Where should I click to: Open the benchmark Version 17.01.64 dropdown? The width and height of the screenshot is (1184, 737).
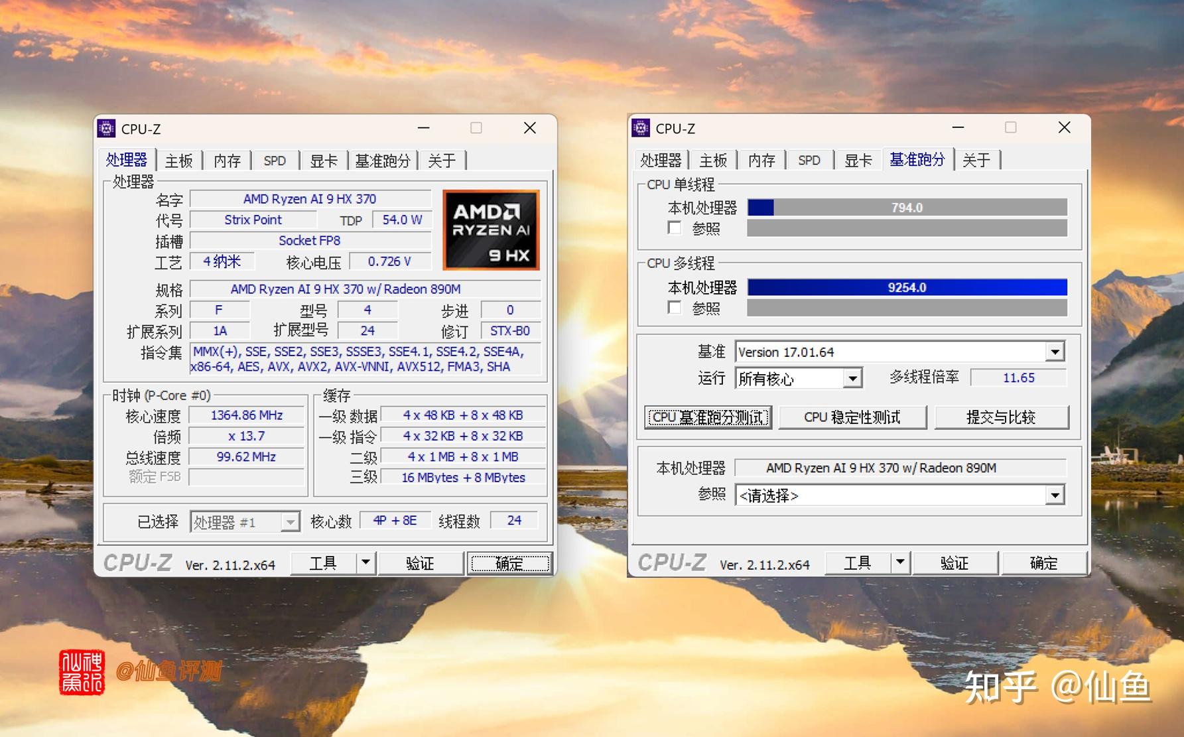pyautogui.click(x=1055, y=352)
